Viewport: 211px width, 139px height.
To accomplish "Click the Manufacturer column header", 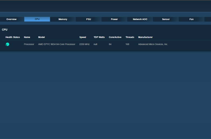I will 145,37.
